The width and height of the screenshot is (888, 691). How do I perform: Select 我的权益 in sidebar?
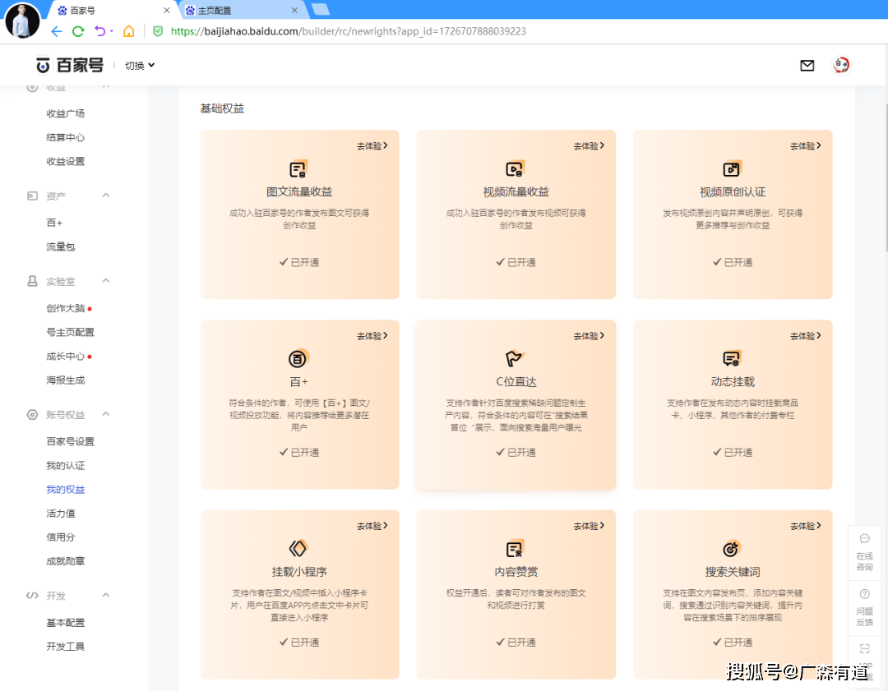66,490
